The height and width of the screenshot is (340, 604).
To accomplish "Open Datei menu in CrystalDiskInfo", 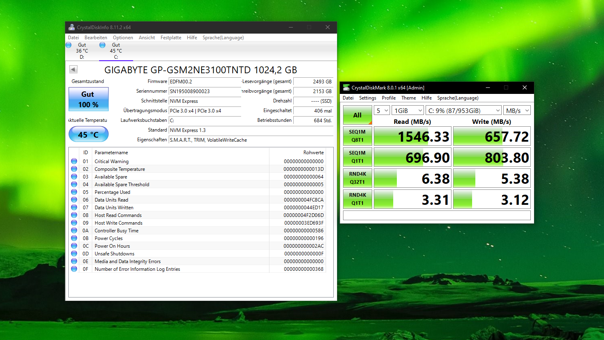I will click(x=73, y=38).
